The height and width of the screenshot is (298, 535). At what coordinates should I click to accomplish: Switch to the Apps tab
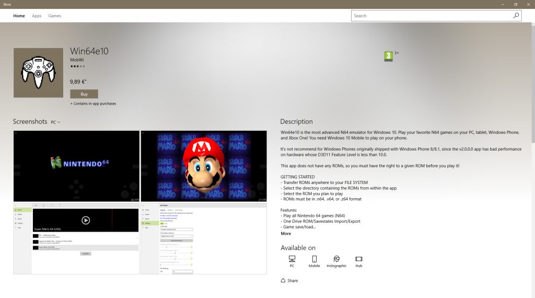pos(37,16)
